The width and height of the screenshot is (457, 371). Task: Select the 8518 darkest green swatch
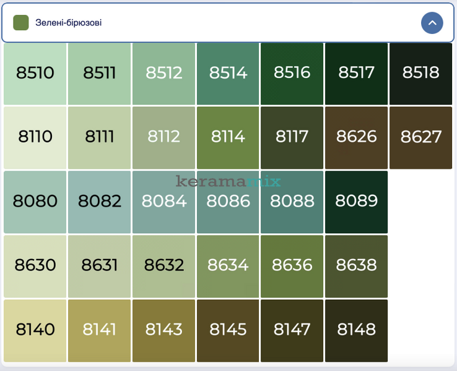pyautogui.click(x=421, y=74)
